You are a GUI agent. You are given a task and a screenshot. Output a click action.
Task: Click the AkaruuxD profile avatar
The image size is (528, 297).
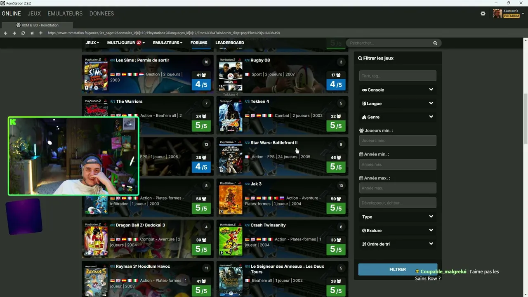click(497, 14)
